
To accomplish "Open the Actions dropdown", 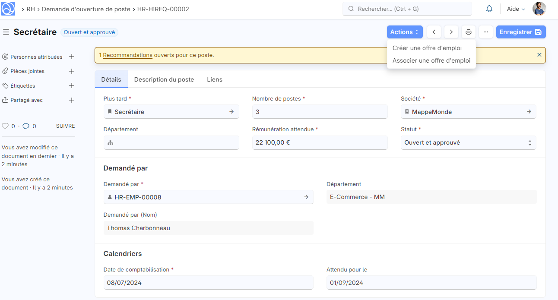I will click(404, 32).
